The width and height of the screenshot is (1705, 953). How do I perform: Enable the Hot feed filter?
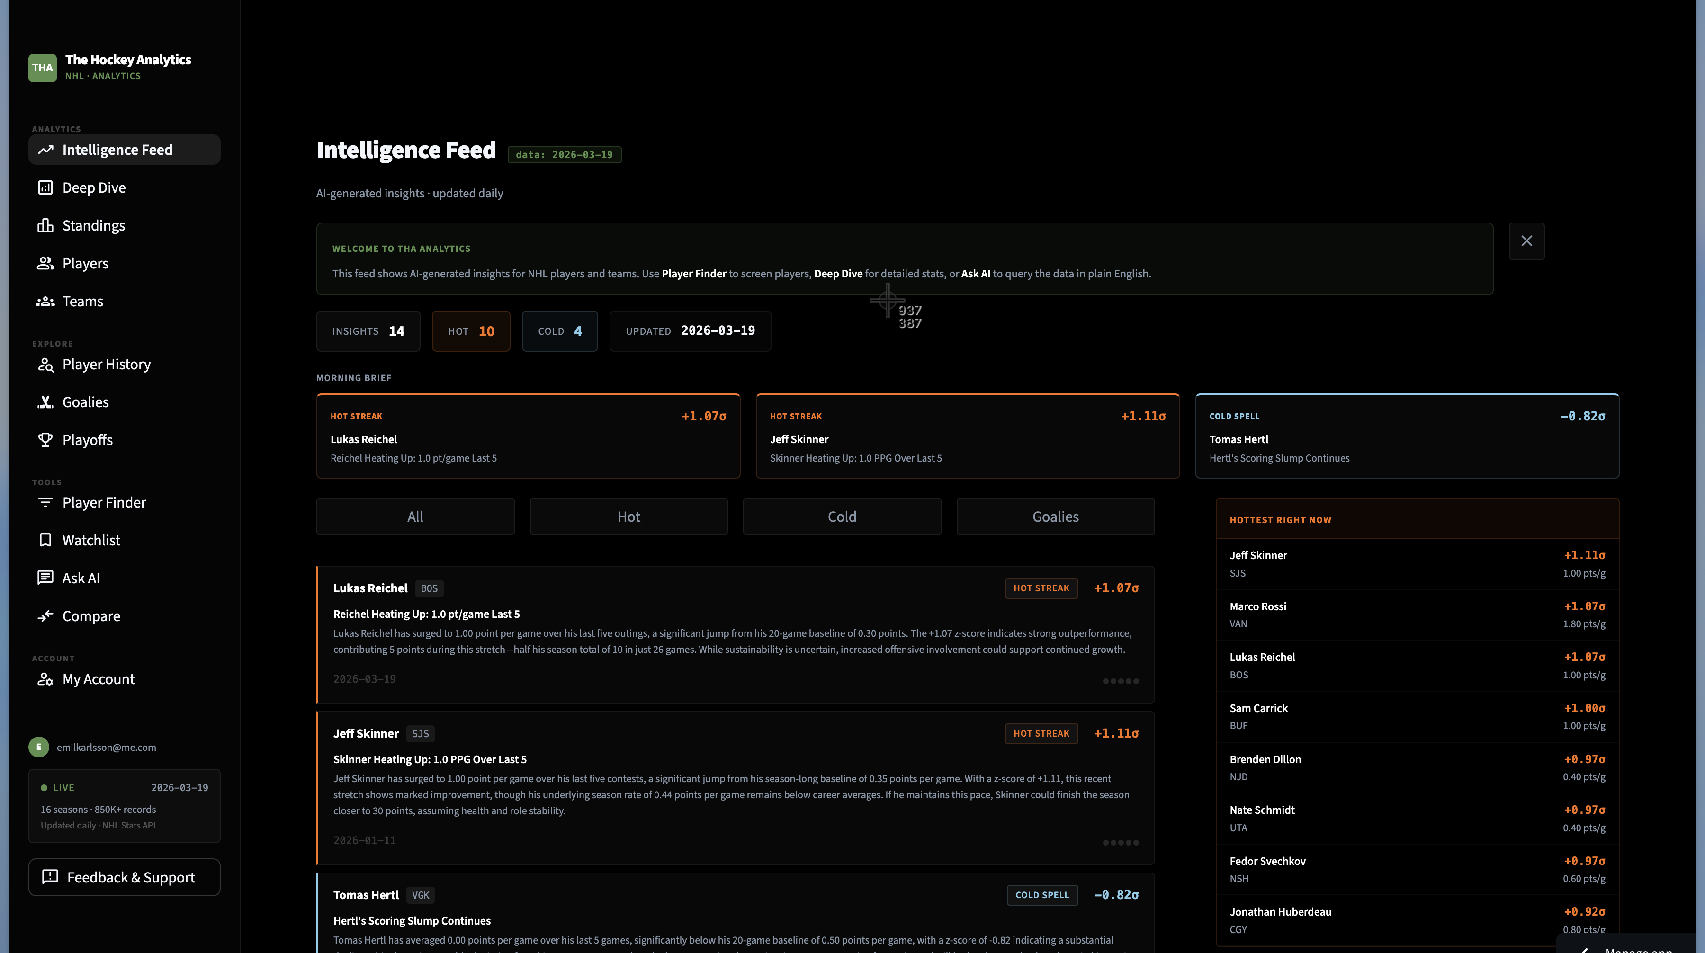(628, 516)
